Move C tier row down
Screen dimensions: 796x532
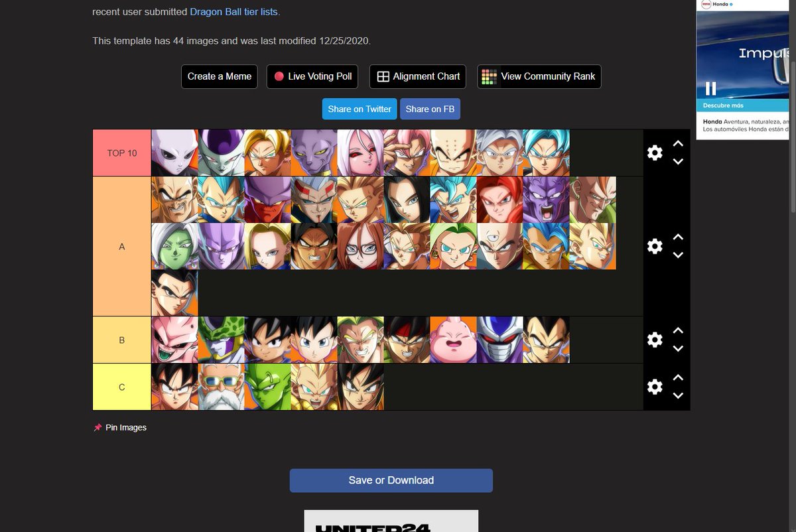click(x=678, y=395)
